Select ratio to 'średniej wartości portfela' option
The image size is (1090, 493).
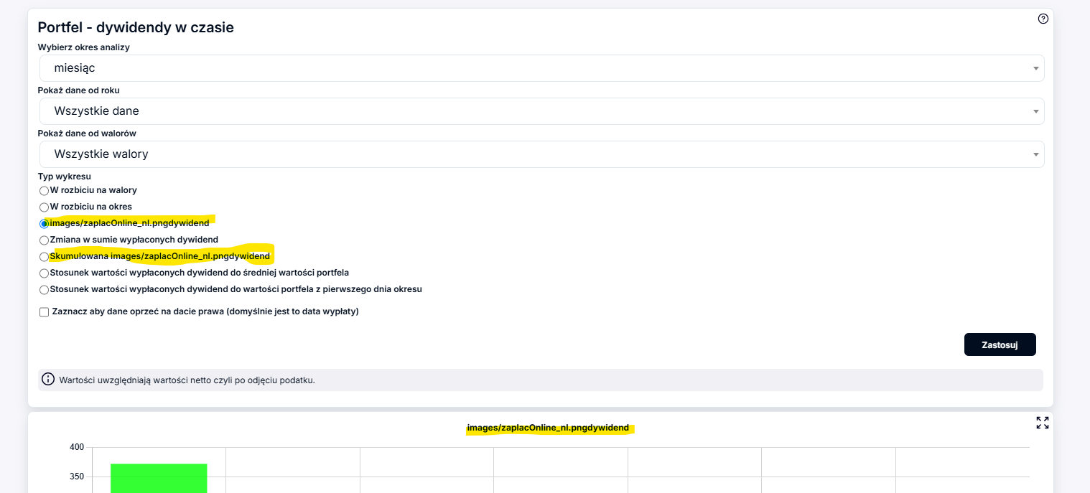point(45,273)
